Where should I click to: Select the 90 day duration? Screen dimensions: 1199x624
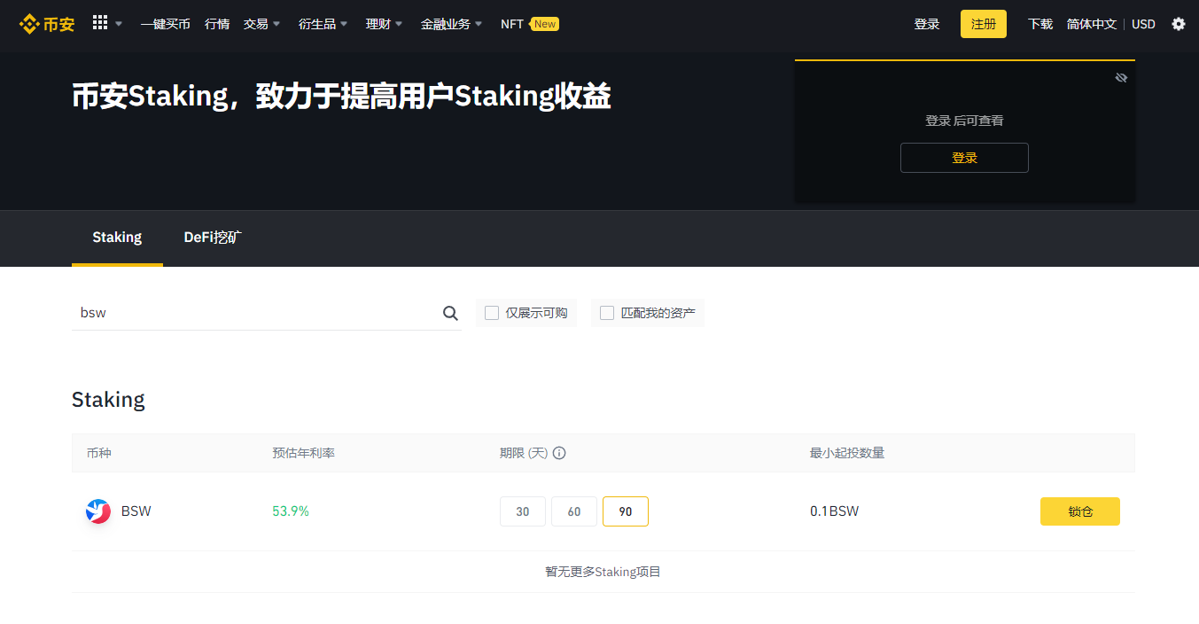tap(626, 511)
